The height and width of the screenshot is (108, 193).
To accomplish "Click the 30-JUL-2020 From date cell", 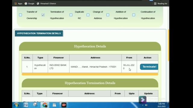I will (129, 67).
